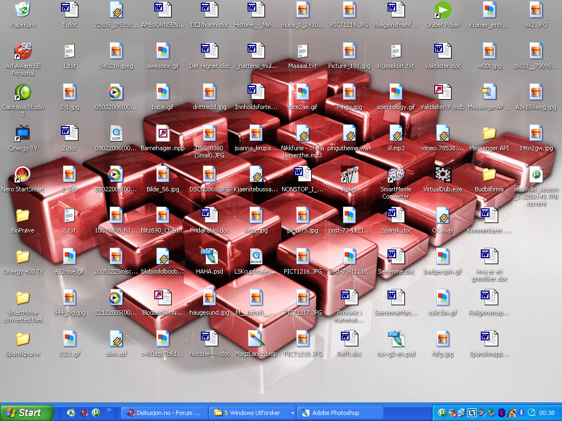Select the Unibet Poker icon
The height and width of the screenshot is (421, 562).
coord(442,9)
